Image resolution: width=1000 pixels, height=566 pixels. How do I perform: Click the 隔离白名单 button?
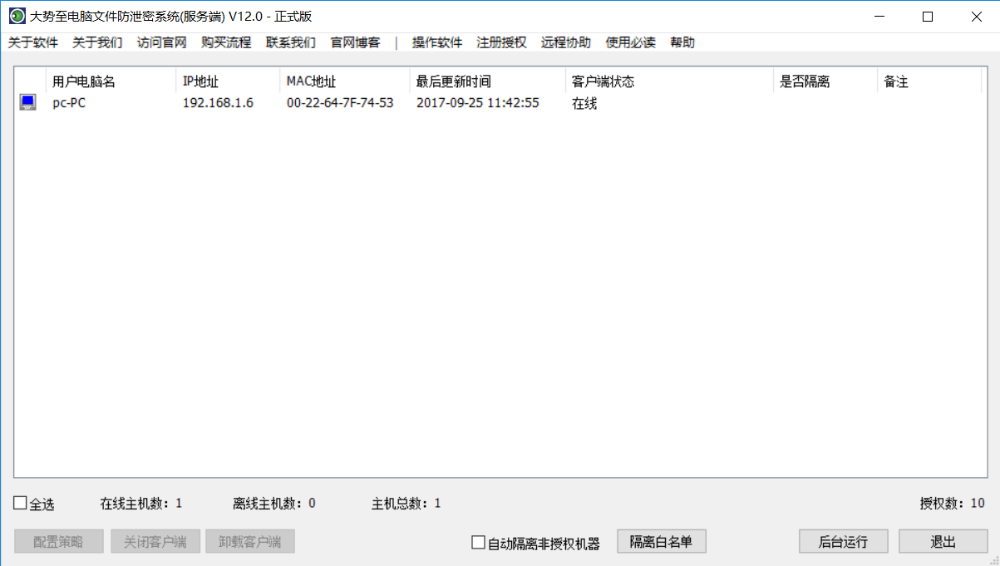661,542
